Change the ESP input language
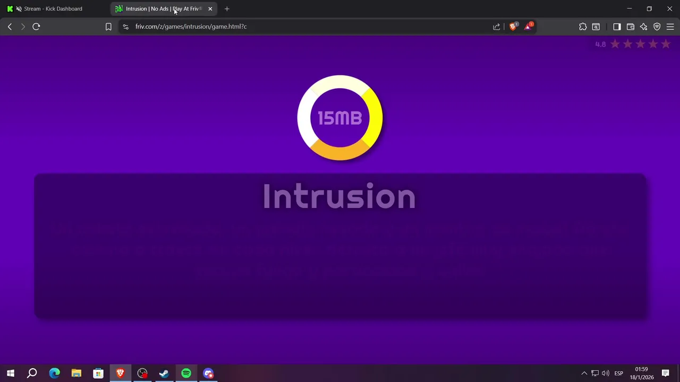680x382 pixels. pyautogui.click(x=619, y=374)
